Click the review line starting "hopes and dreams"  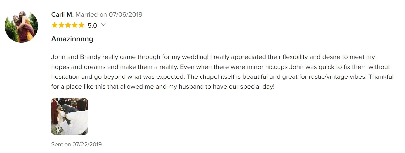[220, 67]
